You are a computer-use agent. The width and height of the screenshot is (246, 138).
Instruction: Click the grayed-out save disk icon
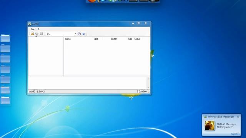point(41,34)
